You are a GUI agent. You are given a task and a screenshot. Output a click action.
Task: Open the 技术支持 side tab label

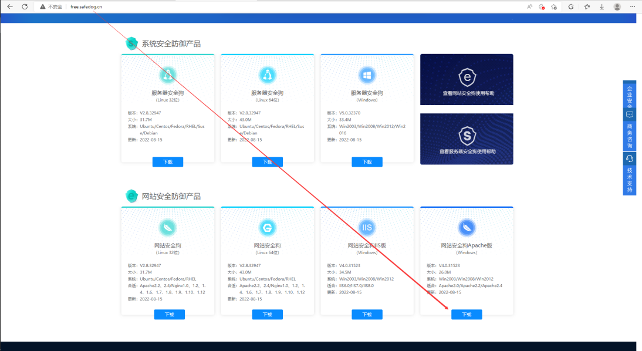click(x=630, y=180)
